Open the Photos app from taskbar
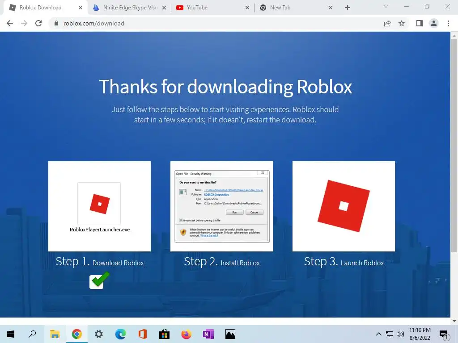458x343 pixels. click(230, 334)
